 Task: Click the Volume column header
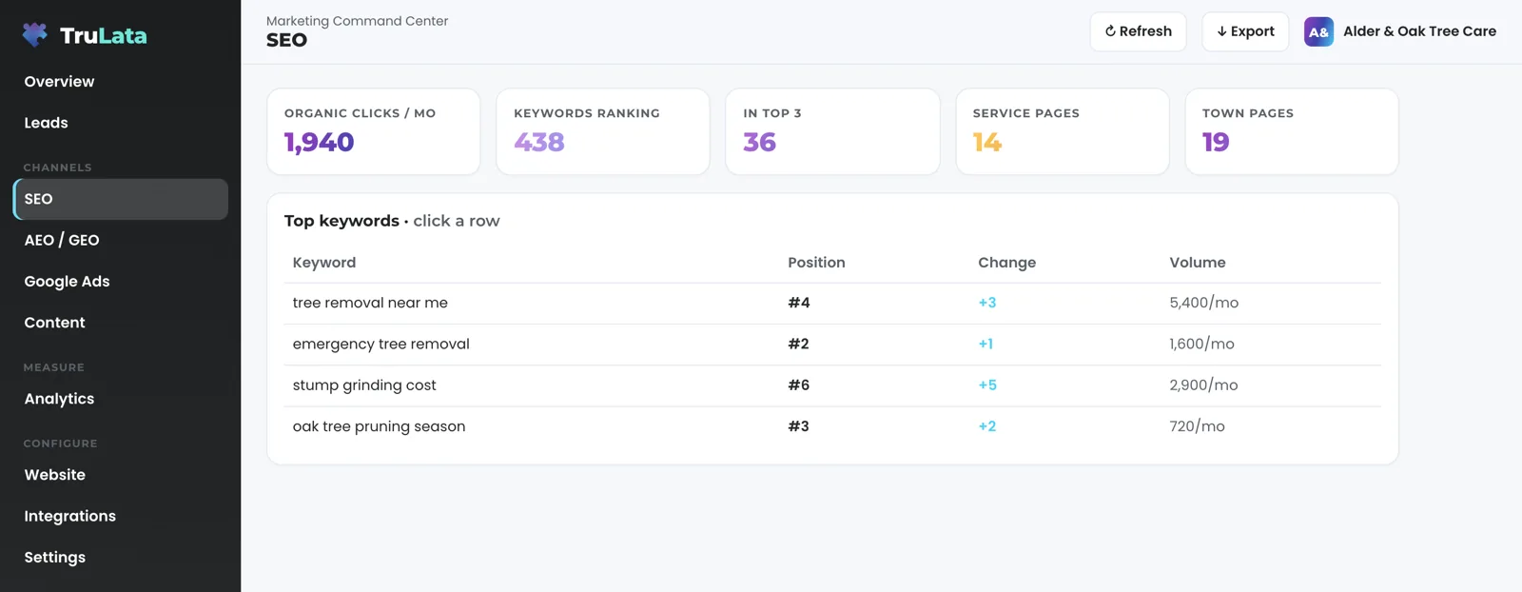point(1198,263)
